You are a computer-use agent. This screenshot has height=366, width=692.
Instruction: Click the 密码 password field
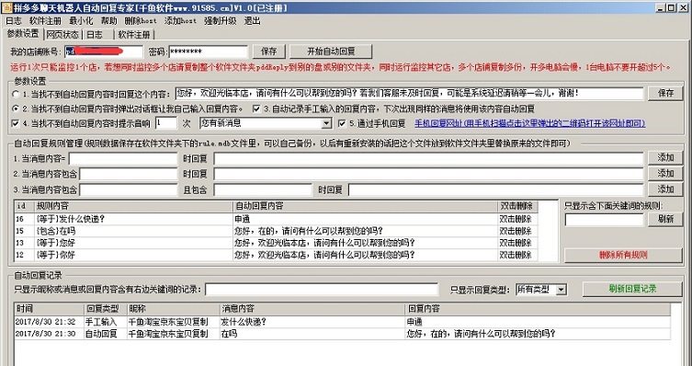coord(209,51)
